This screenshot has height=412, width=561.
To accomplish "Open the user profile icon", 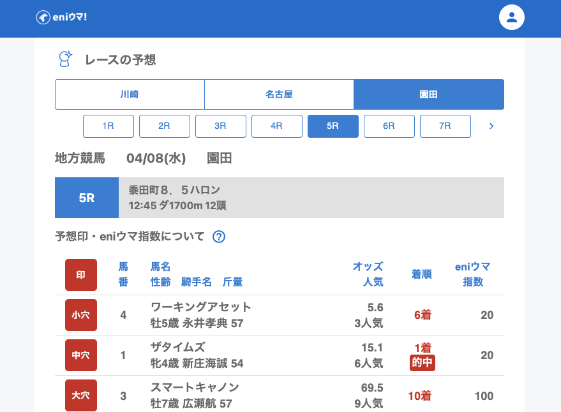I will pos(511,18).
